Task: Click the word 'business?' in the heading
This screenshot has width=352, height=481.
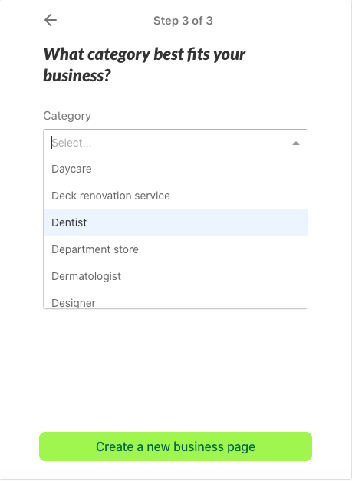Action: coord(77,75)
